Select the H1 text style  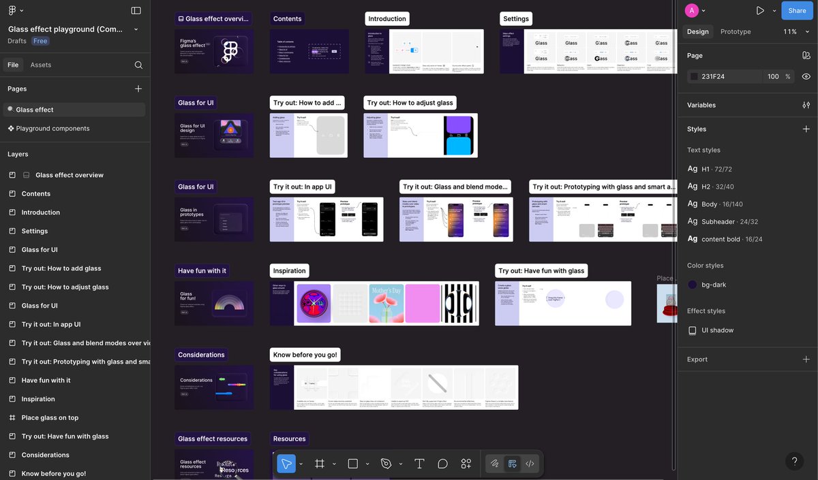click(709, 169)
